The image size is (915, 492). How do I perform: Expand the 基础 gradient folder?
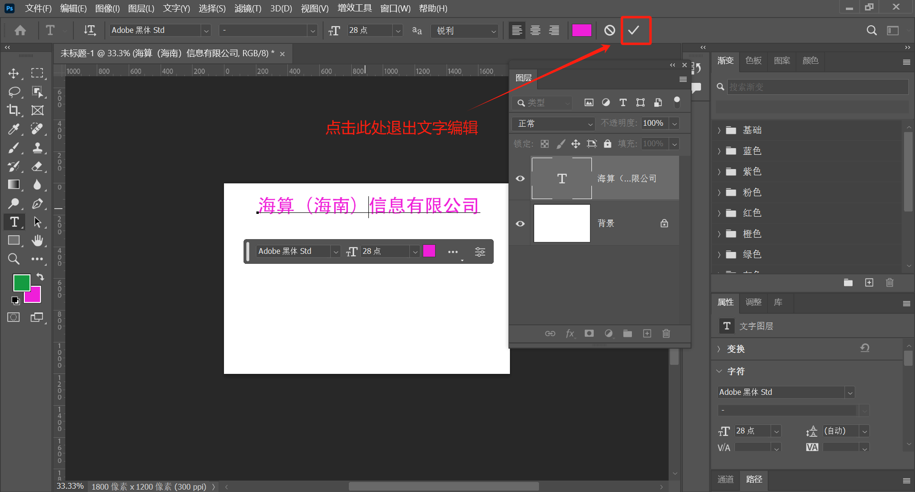[719, 130]
